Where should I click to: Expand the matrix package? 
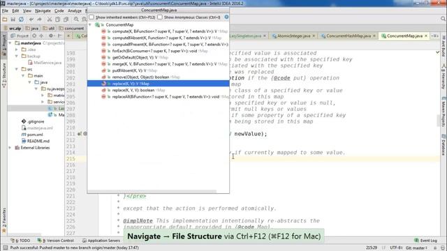tap(43, 96)
